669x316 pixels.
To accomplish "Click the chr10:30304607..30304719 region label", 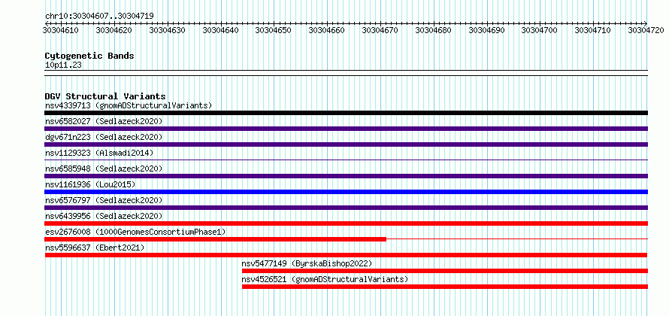I will tap(99, 16).
